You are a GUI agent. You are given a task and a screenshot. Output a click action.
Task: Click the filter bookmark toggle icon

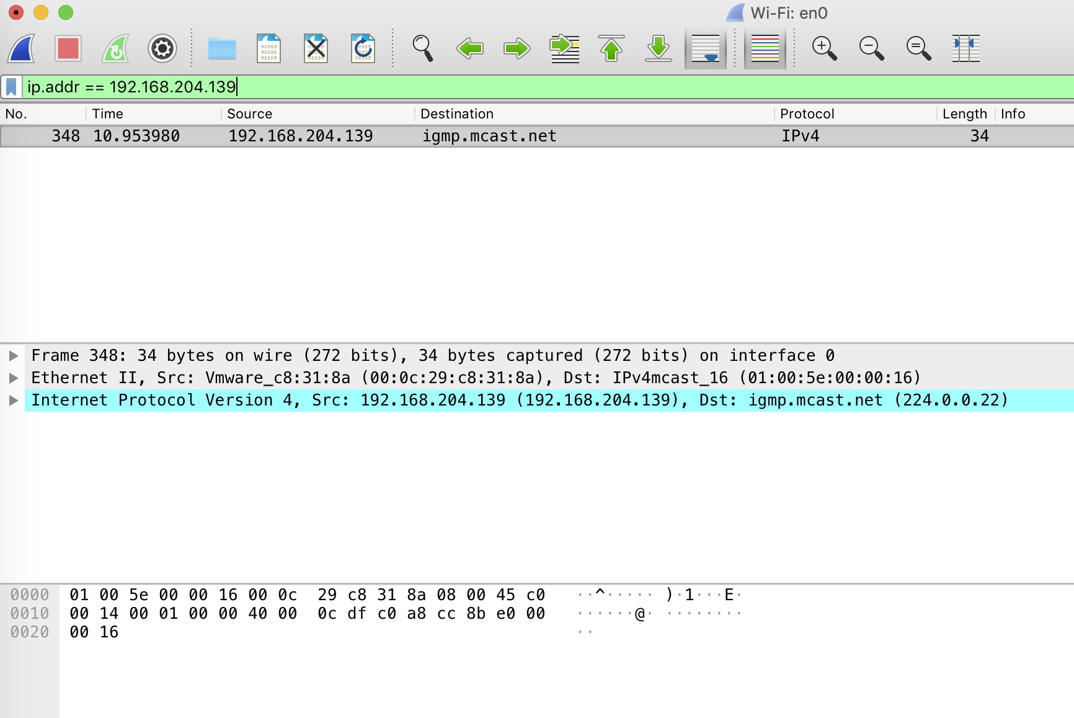coord(11,87)
